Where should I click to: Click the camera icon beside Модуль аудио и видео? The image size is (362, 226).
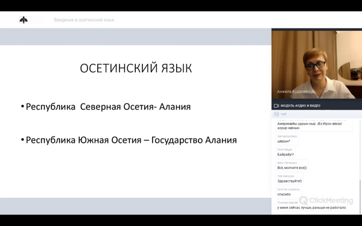tap(276, 105)
